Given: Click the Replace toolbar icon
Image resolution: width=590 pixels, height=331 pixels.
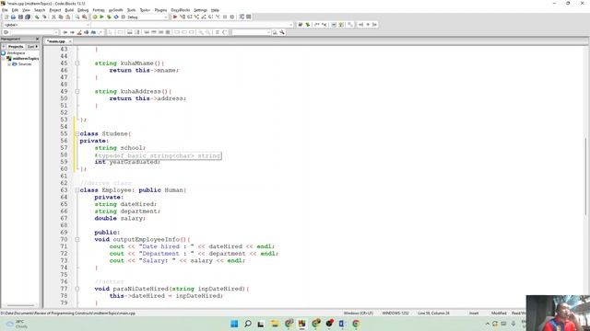Looking at the screenshot, I should coord(84,17).
